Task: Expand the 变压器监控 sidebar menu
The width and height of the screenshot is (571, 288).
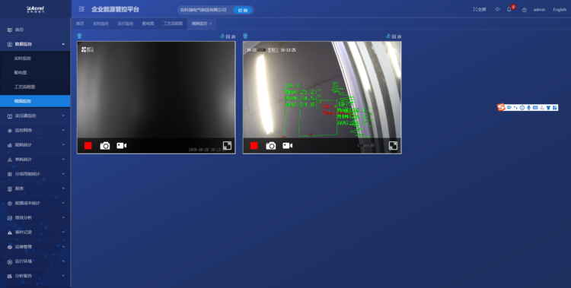Action: (35, 116)
